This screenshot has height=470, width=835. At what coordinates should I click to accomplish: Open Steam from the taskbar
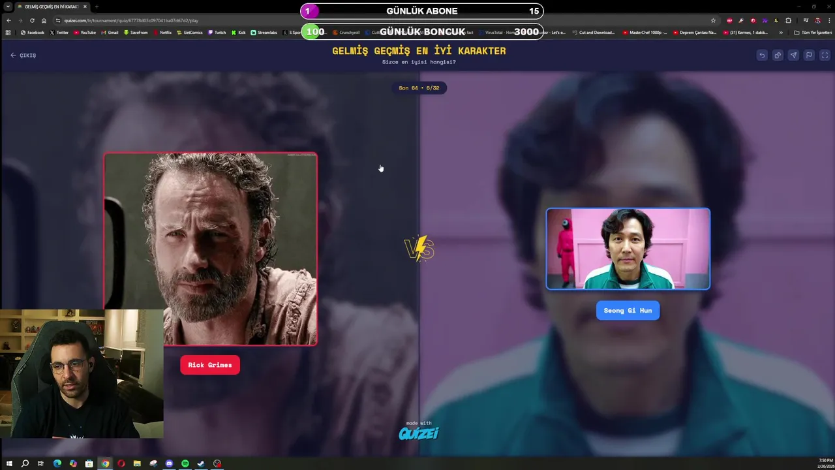click(x=201, y=463)
